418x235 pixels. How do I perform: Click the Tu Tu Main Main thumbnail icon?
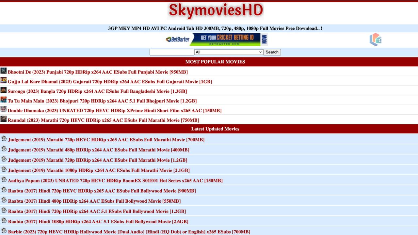(4, 100)
